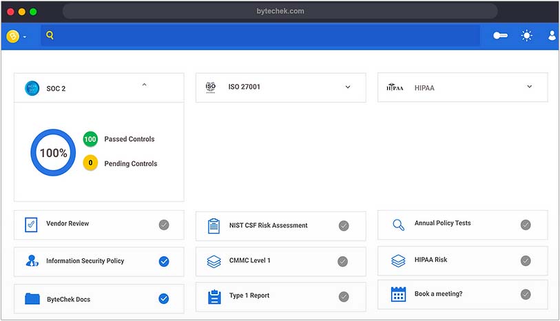This screenshot has width=560, height=321.
Task: Expand the ISO 27001 panel chevron
Action: pos(348,87)
